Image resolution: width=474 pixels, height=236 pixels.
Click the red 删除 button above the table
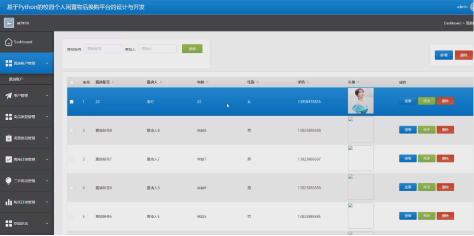[x=464, y=55]
